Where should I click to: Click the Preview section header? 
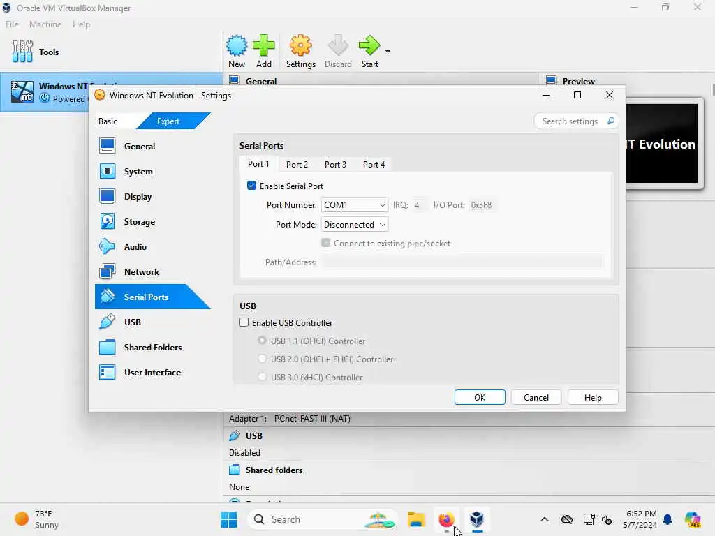pos(578,81)
